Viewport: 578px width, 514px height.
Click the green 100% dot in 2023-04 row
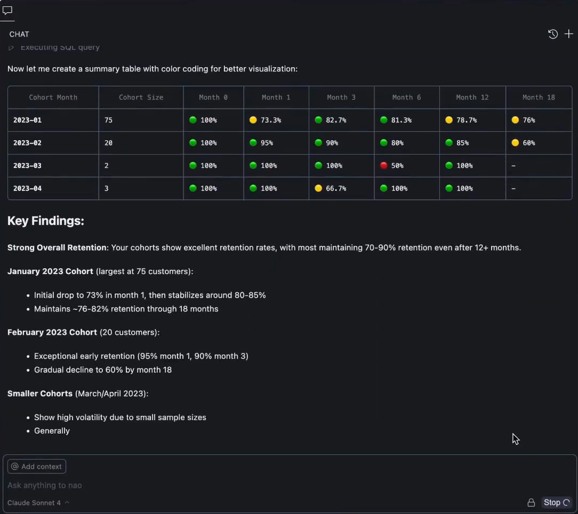pos(192,188)
